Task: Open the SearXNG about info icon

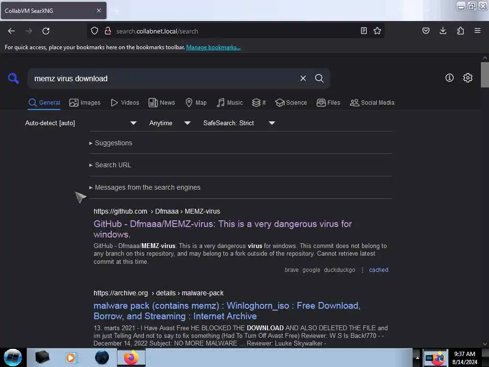Action: (449, 78)
